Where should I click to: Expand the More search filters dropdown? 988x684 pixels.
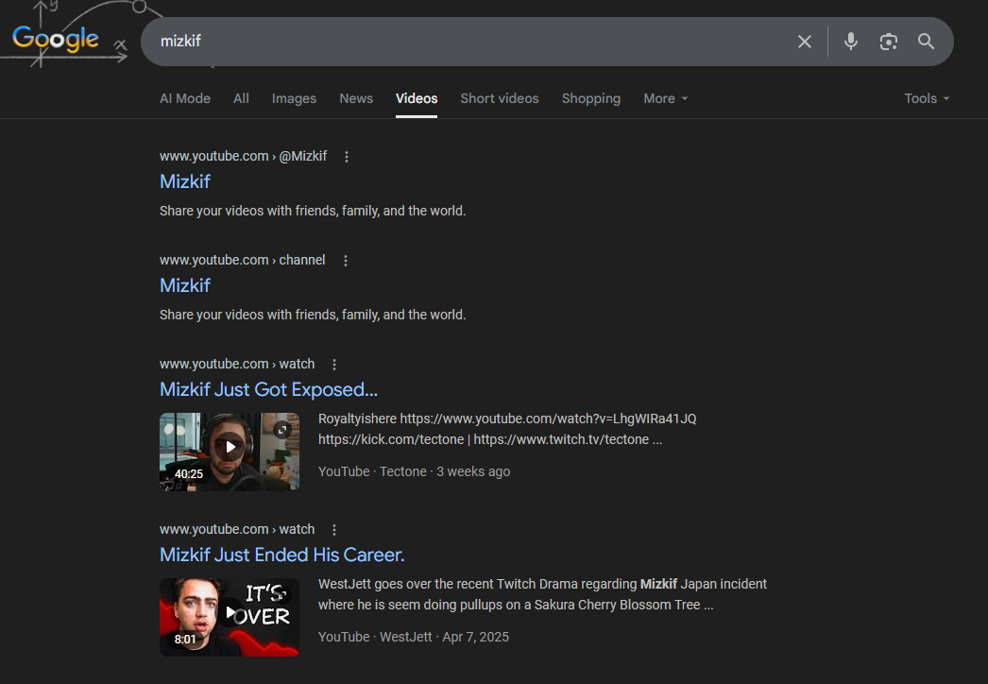(665, 98)
